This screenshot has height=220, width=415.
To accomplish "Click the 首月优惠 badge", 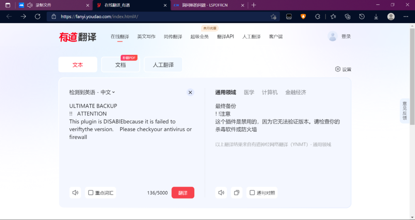I will pos(210,28).
